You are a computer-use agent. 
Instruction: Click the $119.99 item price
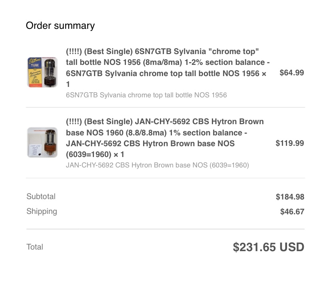coord(289,143)
